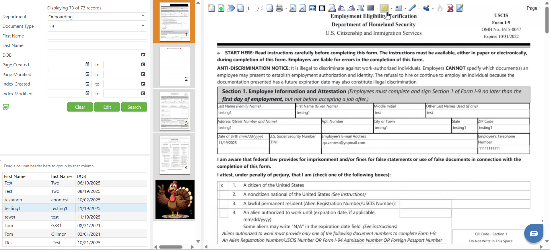Click the actual size 1:1 zoom icon
This screenshot has height=250, width=550.
pos(332,8)
